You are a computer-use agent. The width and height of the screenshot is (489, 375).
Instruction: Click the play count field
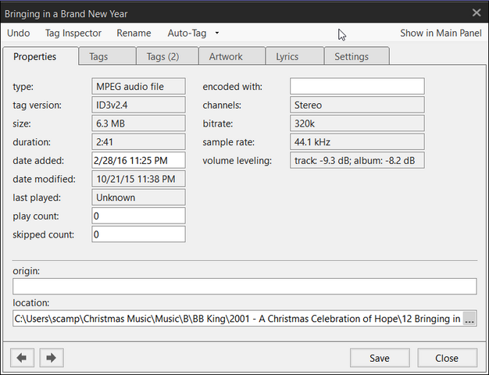click(x=138, y=216)
